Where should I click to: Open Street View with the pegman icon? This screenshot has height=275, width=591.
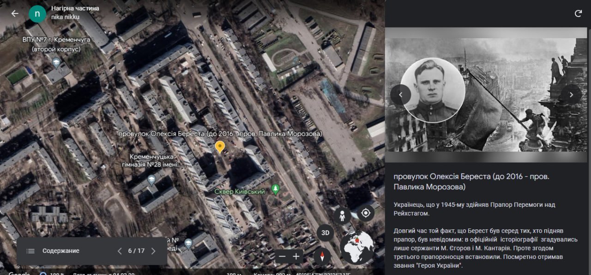pos(342,216)
